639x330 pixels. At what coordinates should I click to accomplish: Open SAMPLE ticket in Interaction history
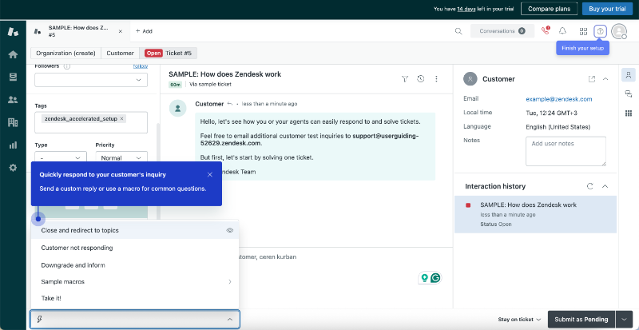[535, 214]
